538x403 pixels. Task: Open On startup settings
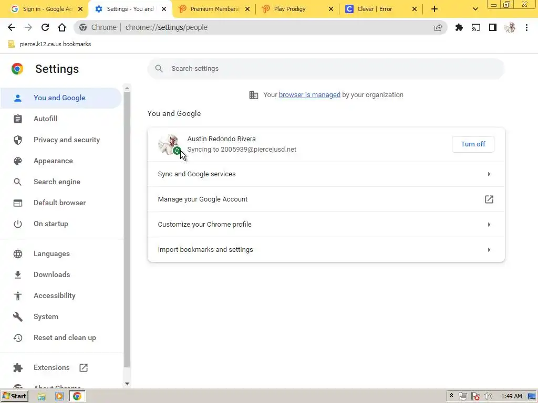coord(61,224)
